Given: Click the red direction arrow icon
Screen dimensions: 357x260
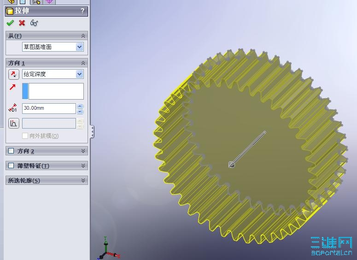Looking at the screenshot, I should pos(12,87).
